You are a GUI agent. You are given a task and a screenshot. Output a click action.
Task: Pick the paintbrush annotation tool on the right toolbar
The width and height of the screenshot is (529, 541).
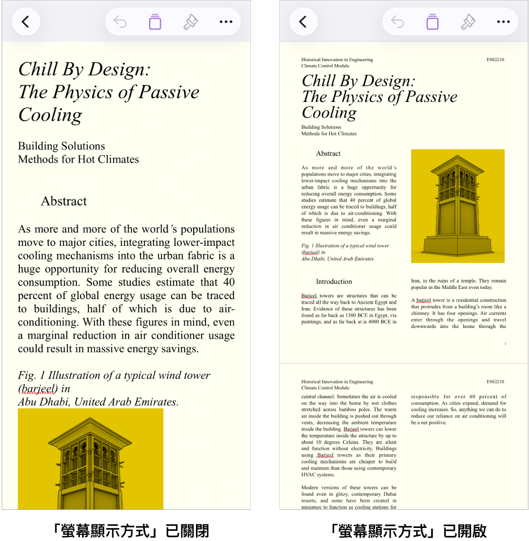(468, 22)
